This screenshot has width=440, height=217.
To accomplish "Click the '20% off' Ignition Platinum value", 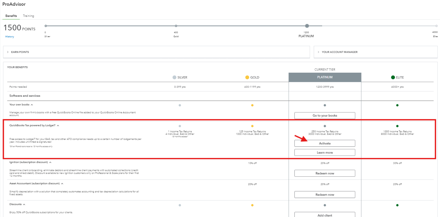I will click(325, 163).
